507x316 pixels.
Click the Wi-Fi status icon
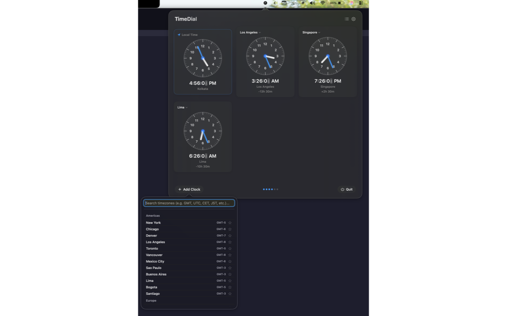pyautogui.click(x=323, y=3)
